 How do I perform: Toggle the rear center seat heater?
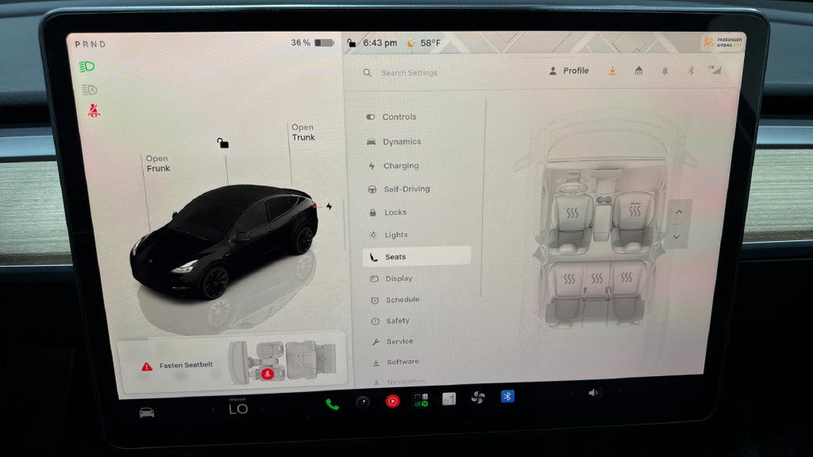597,278
